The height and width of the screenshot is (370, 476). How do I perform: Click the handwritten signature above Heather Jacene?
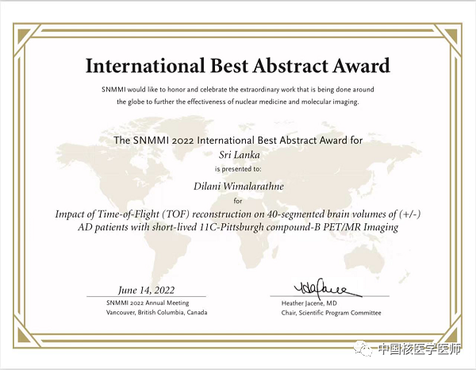(x=327, y=287)
